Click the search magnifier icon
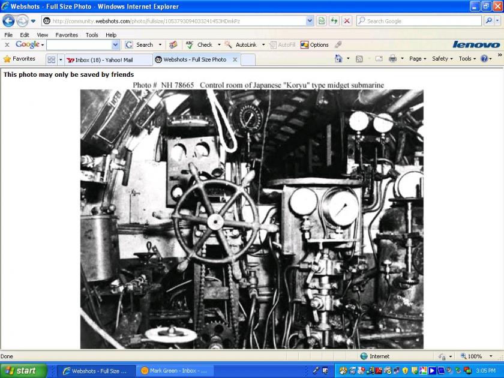The image size is (504, 378). coord(488,21)
